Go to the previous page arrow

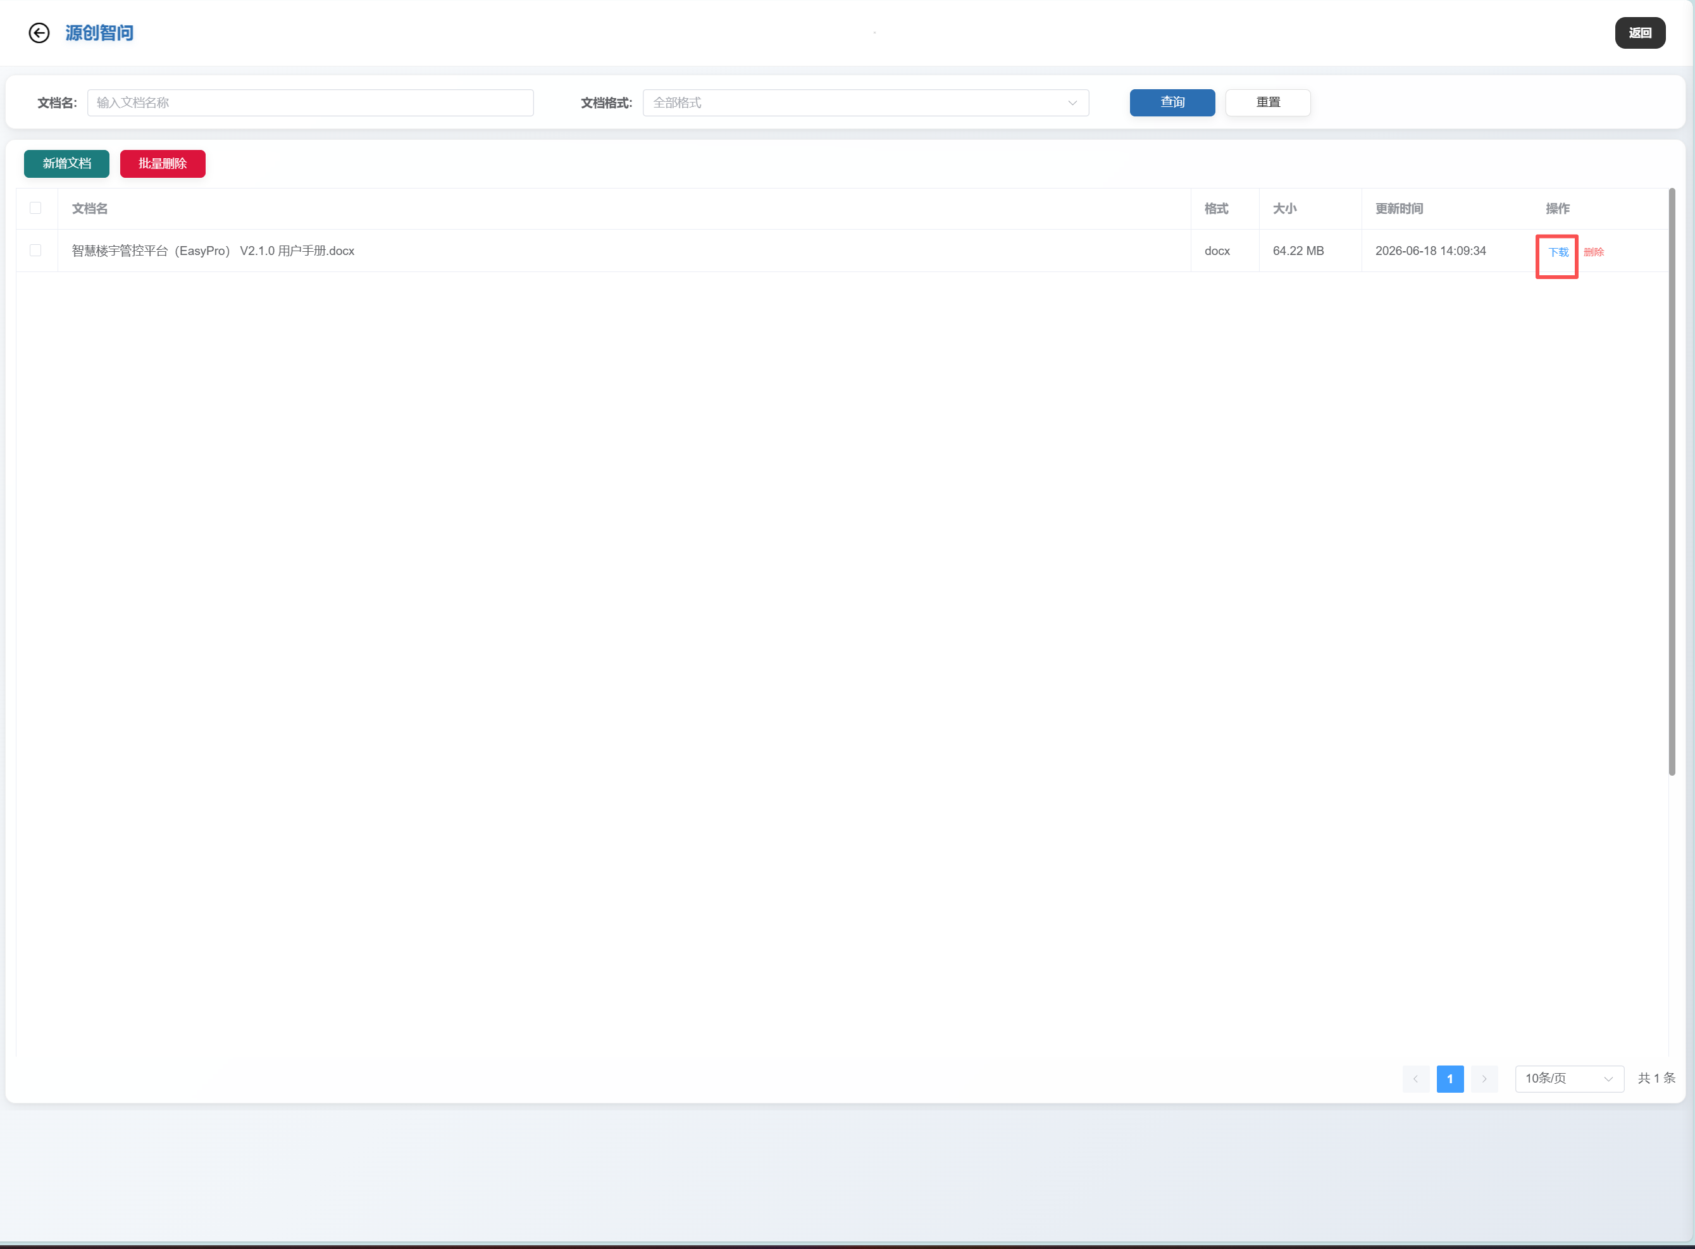pyautogui.click(x=1415, y=1079)
